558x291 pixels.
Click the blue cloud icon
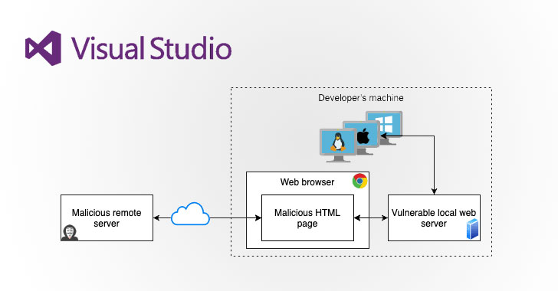coord(190,214)
